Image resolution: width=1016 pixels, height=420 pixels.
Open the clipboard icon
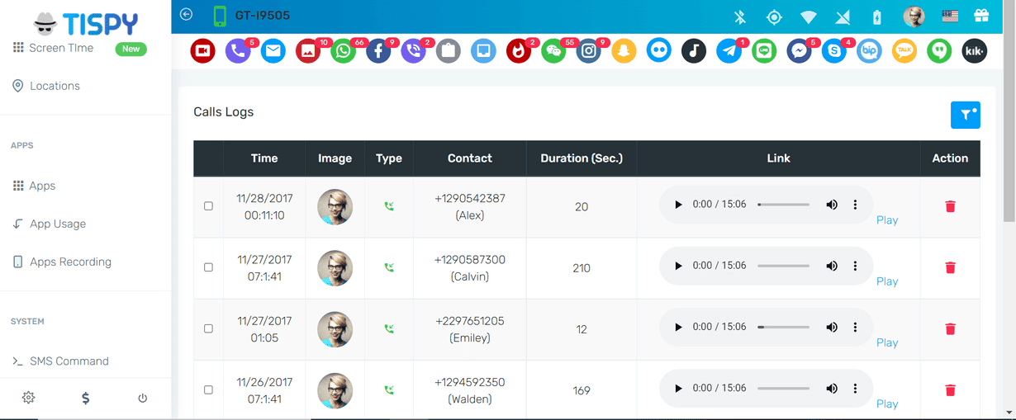[x=449, y=51]
